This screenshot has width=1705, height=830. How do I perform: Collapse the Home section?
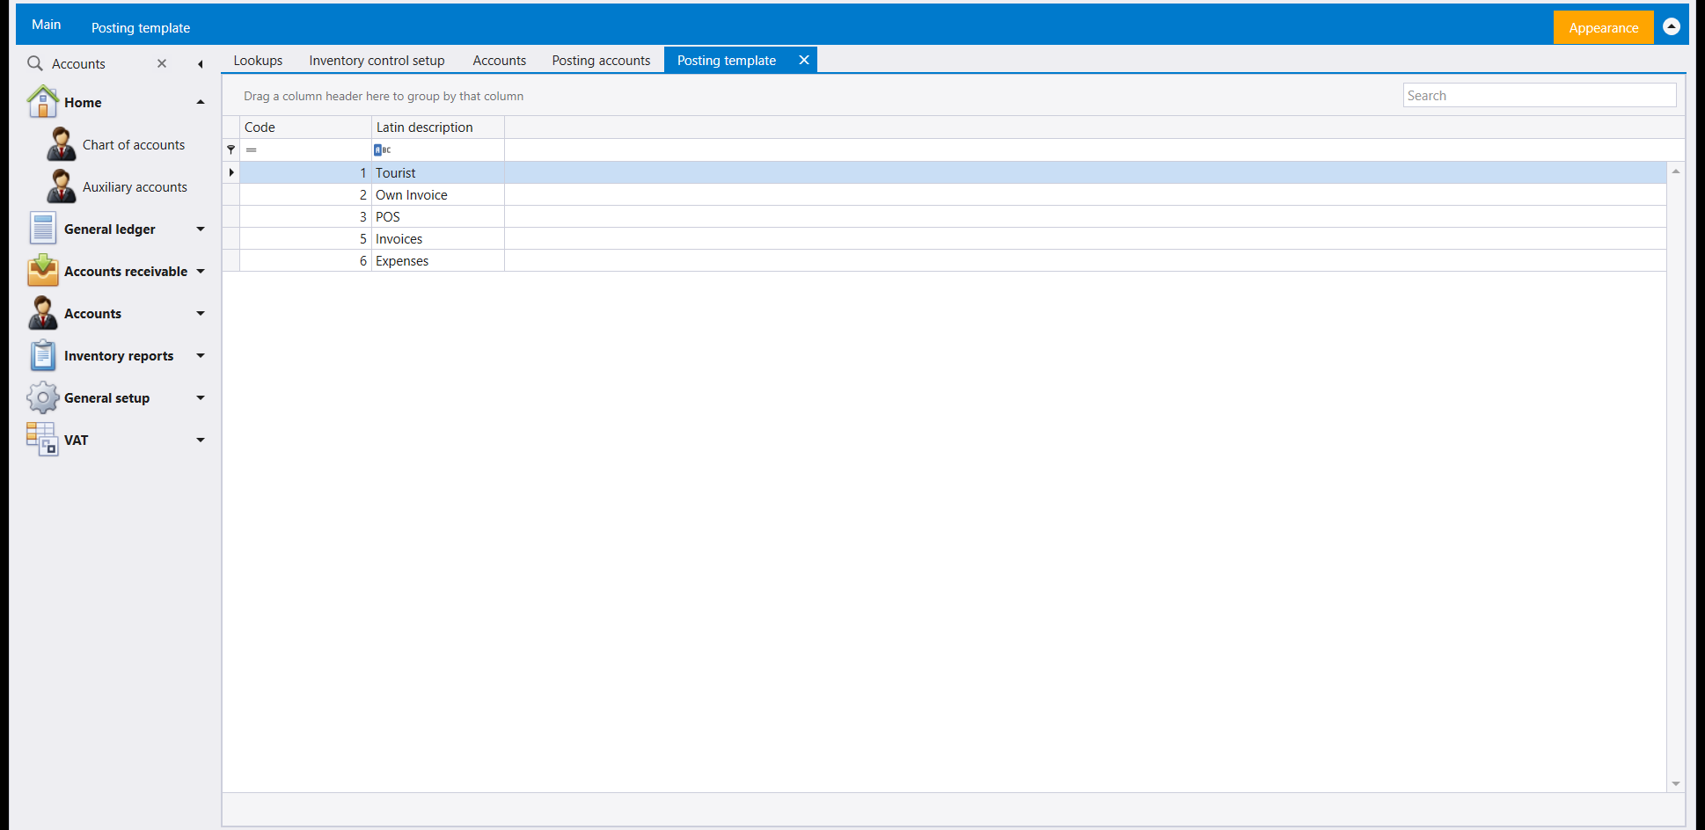click(x=201, y=102)
